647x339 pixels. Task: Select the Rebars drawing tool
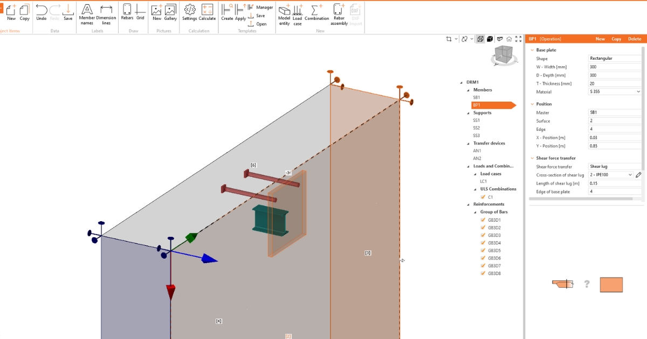[127, 12]
